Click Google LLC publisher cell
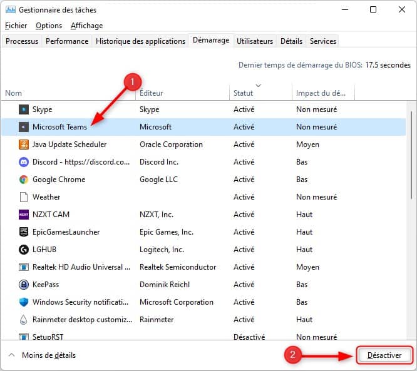Screen dimensions: 417x371 [158, 180]
